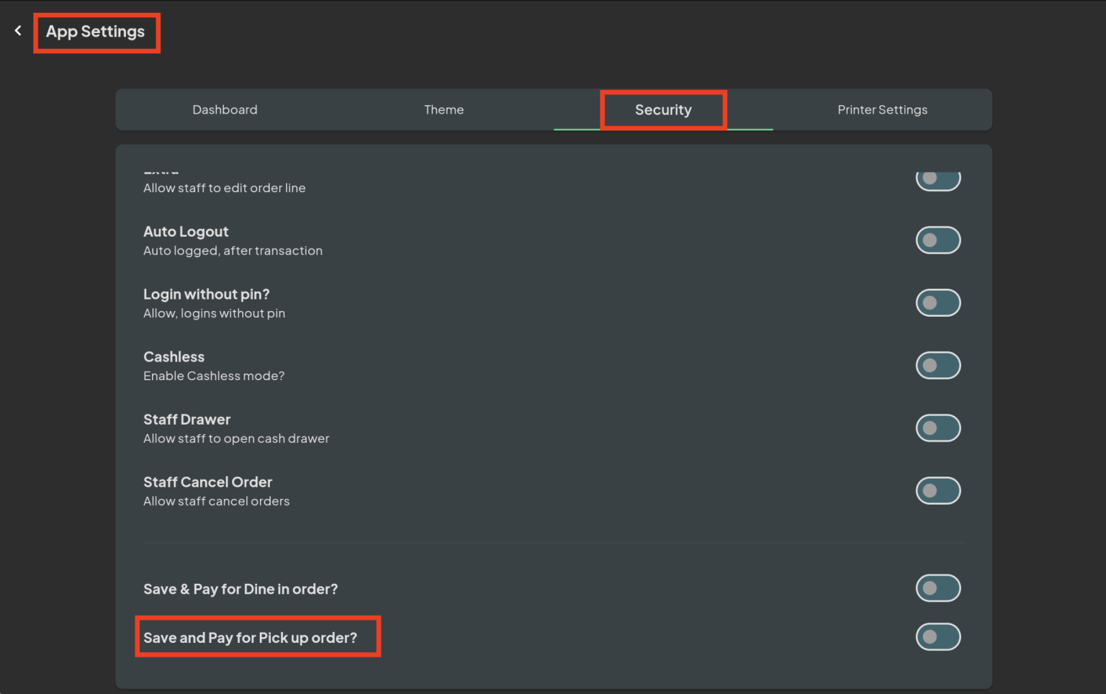Image resolution: width=1106 pixels, height=694 pixels.
Task: Enable Save and Pay for Pick up order
Action: pos(938,637)
